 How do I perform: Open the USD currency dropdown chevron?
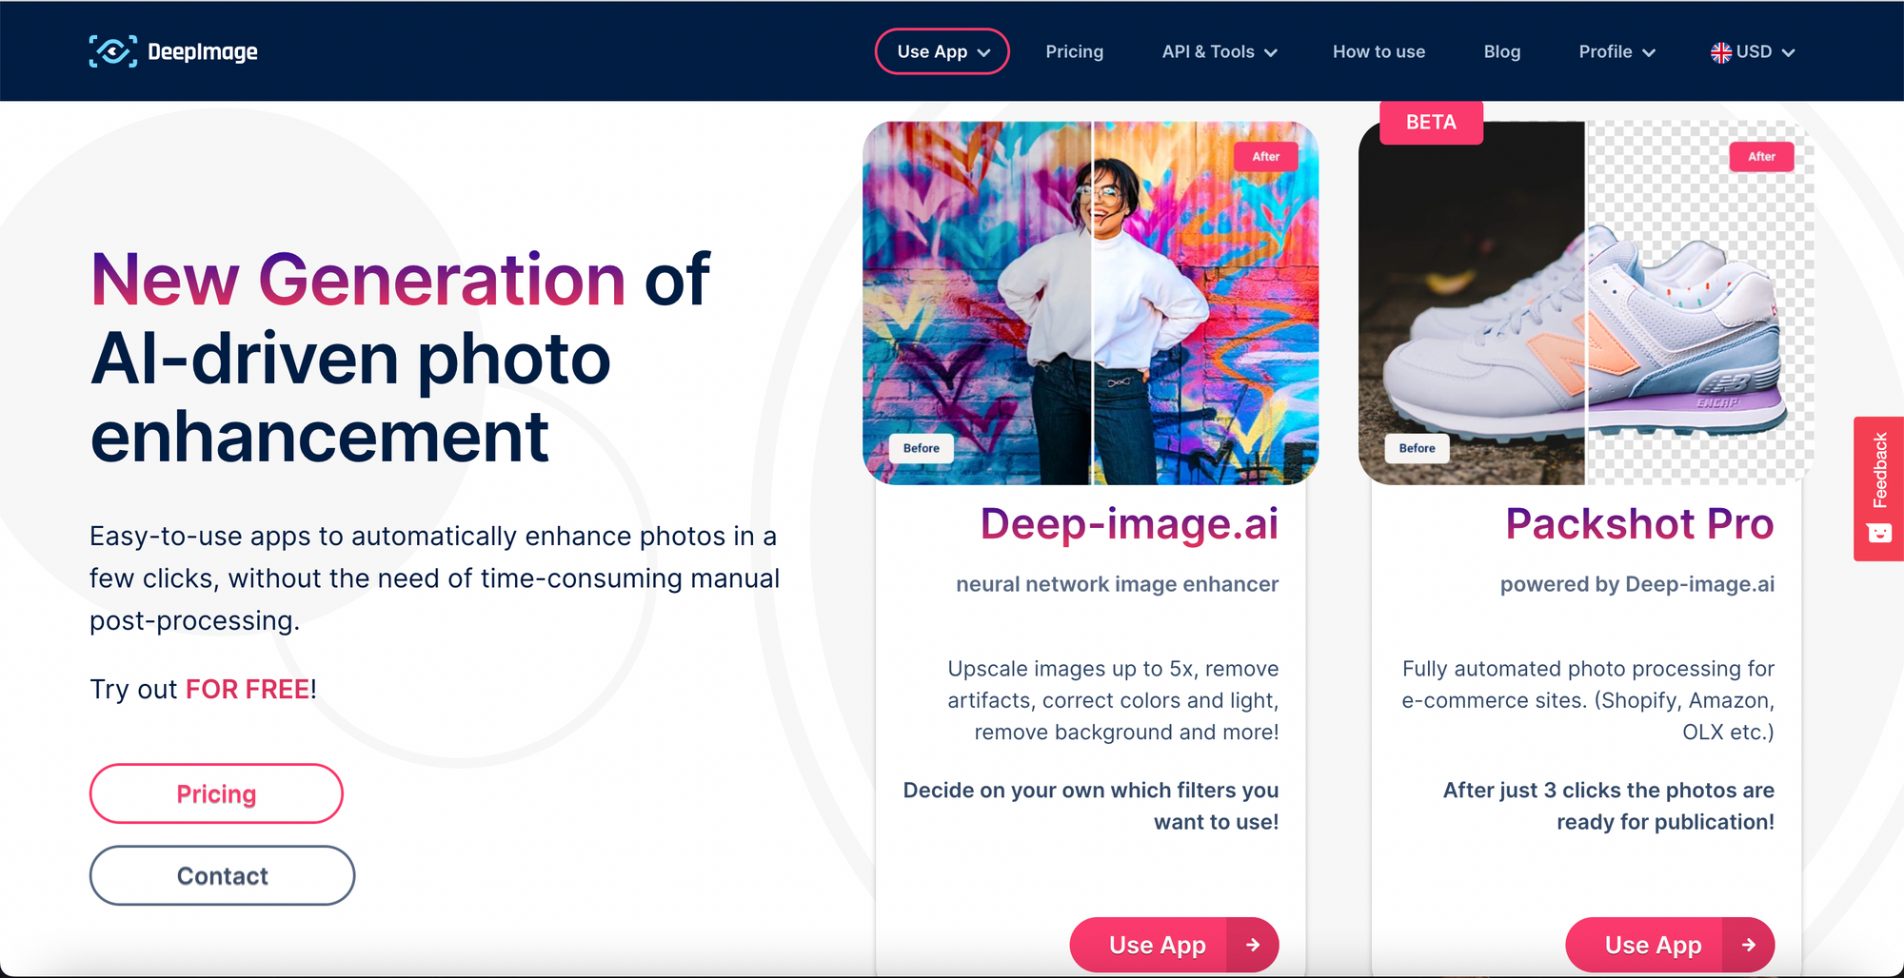click(1788, 53)
